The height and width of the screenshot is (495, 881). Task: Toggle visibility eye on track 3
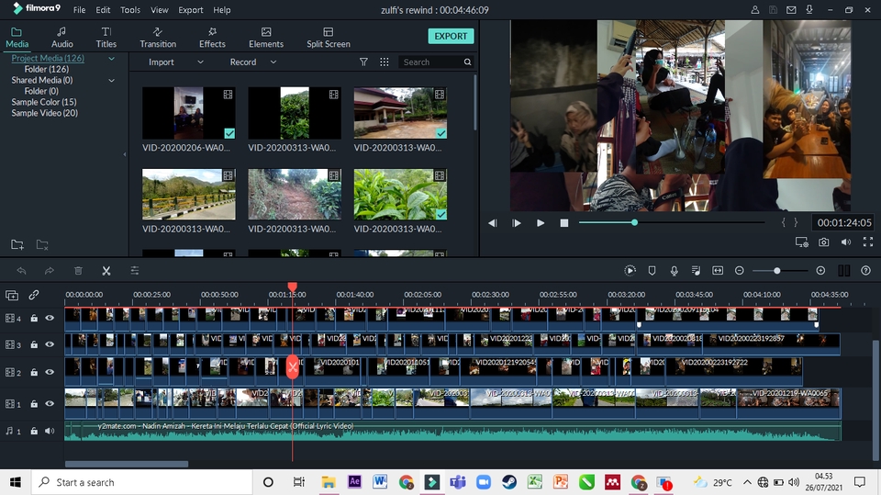[50, 344]
